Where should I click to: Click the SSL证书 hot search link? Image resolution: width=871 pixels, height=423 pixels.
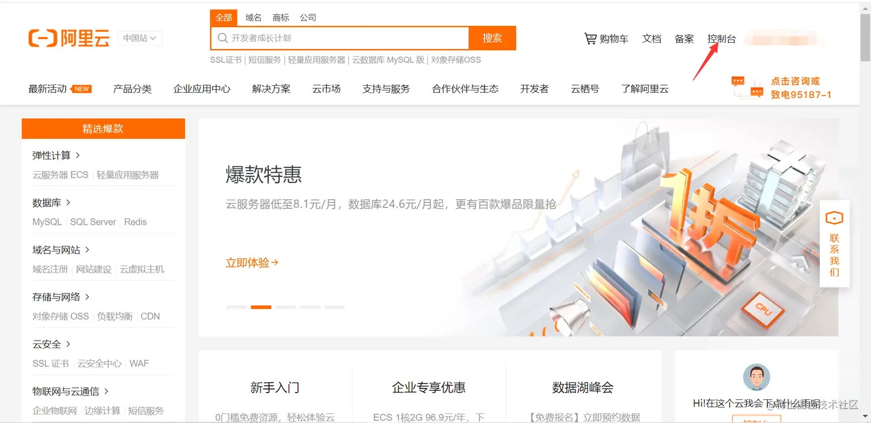point(226,59)
